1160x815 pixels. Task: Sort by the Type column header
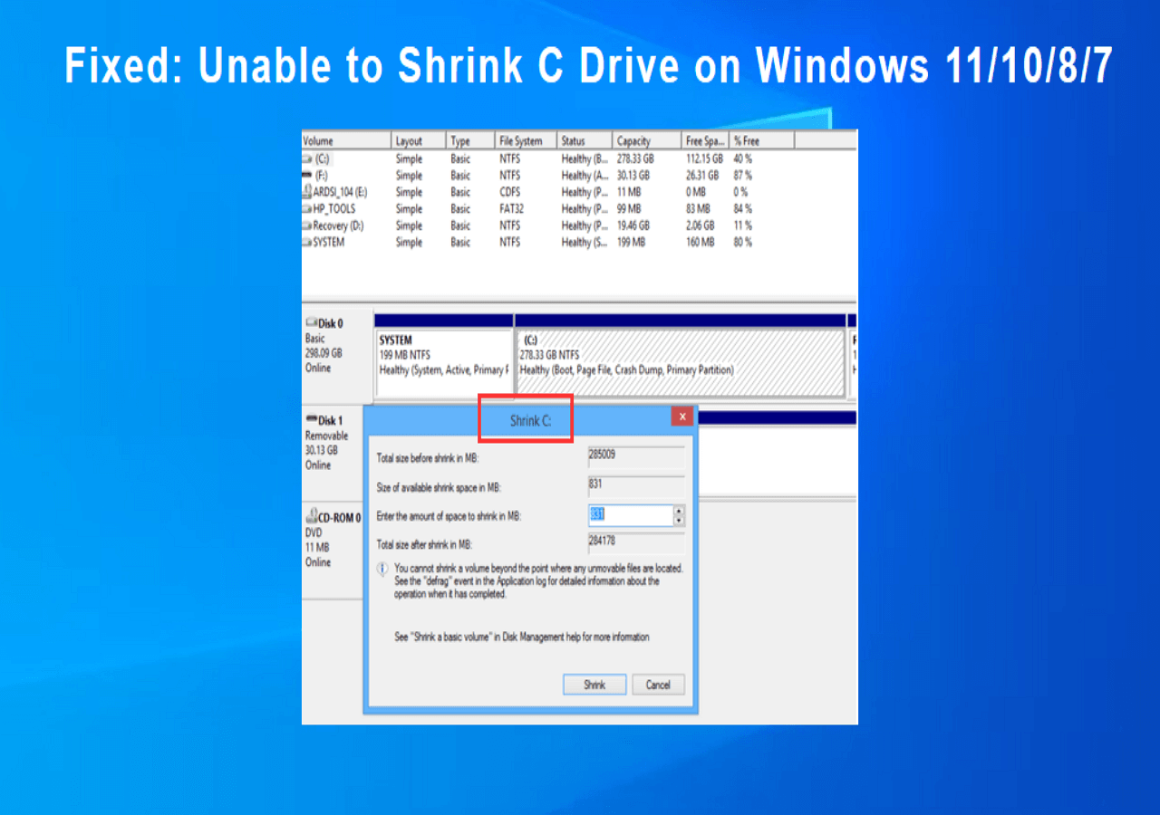470,140
